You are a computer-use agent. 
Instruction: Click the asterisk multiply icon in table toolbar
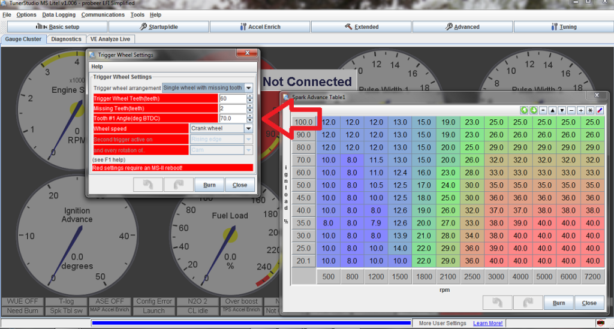click(590, 110)
